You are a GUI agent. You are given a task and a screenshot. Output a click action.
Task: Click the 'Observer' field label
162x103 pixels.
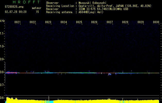(52, 3)
